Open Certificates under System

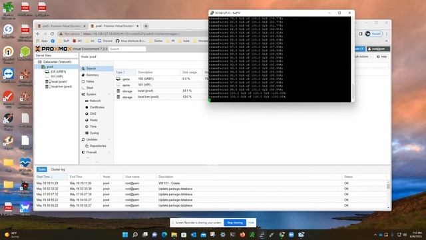tap(97, 107)
